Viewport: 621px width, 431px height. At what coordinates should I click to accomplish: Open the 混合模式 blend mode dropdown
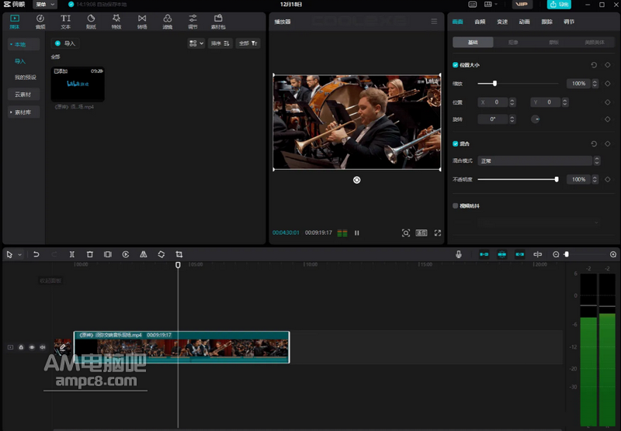539,160
